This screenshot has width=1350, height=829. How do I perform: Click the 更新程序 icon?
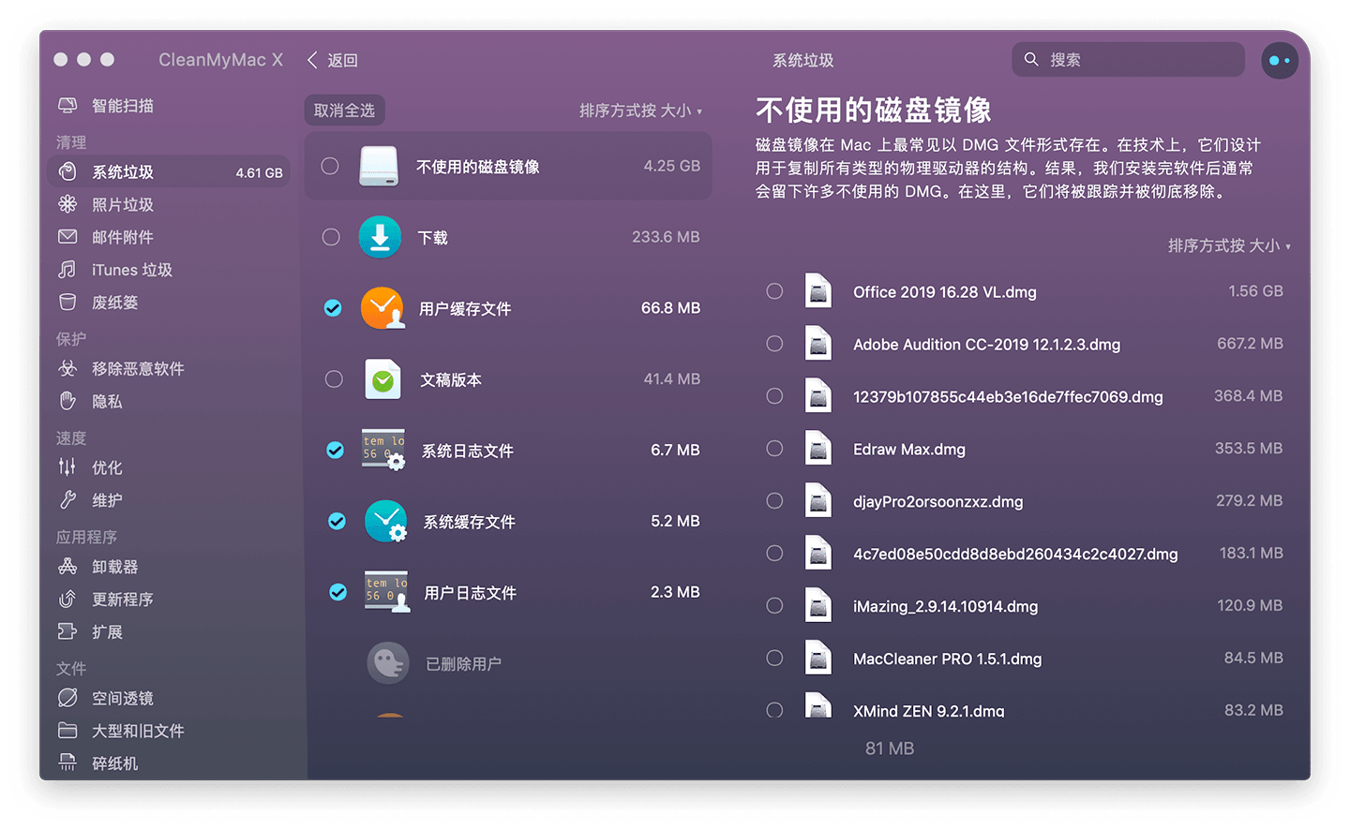point(67,599)
